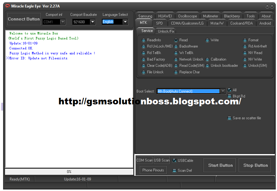Click the Stop Button

255,165
